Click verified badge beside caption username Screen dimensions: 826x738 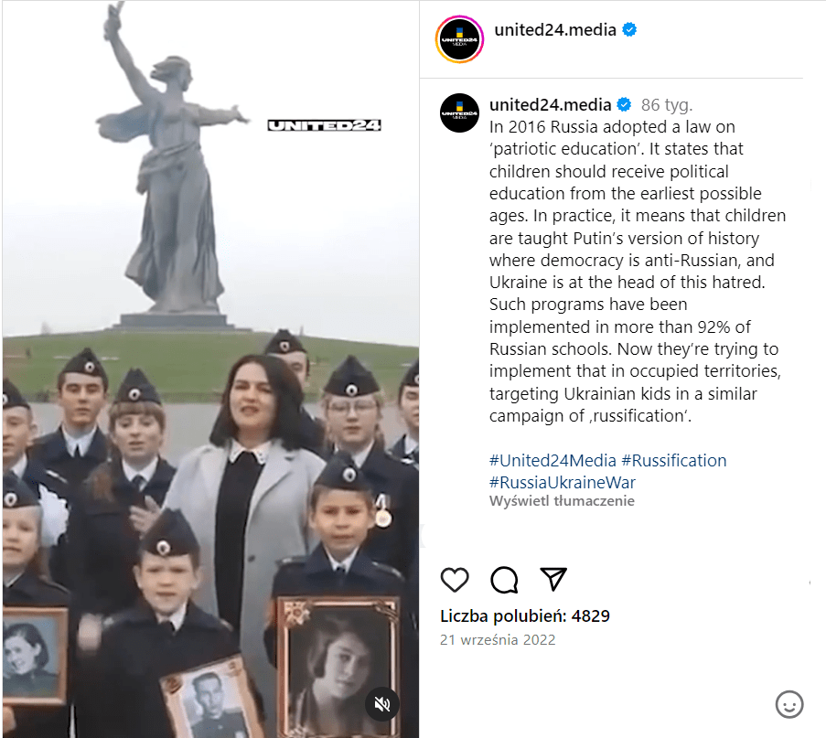(x=624, y=105)
